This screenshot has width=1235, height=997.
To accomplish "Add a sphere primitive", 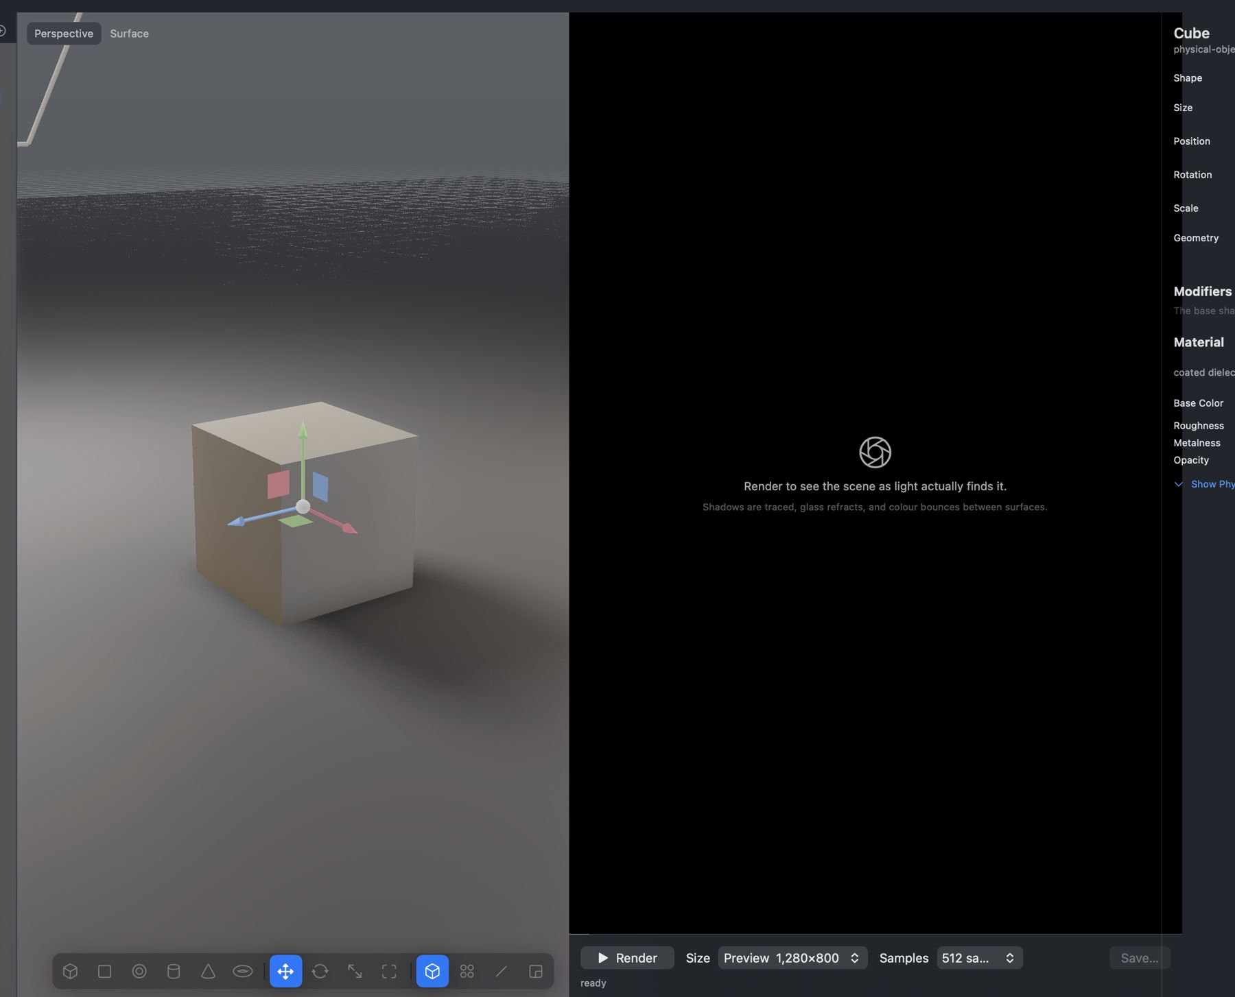I will [x=139, y=971].
